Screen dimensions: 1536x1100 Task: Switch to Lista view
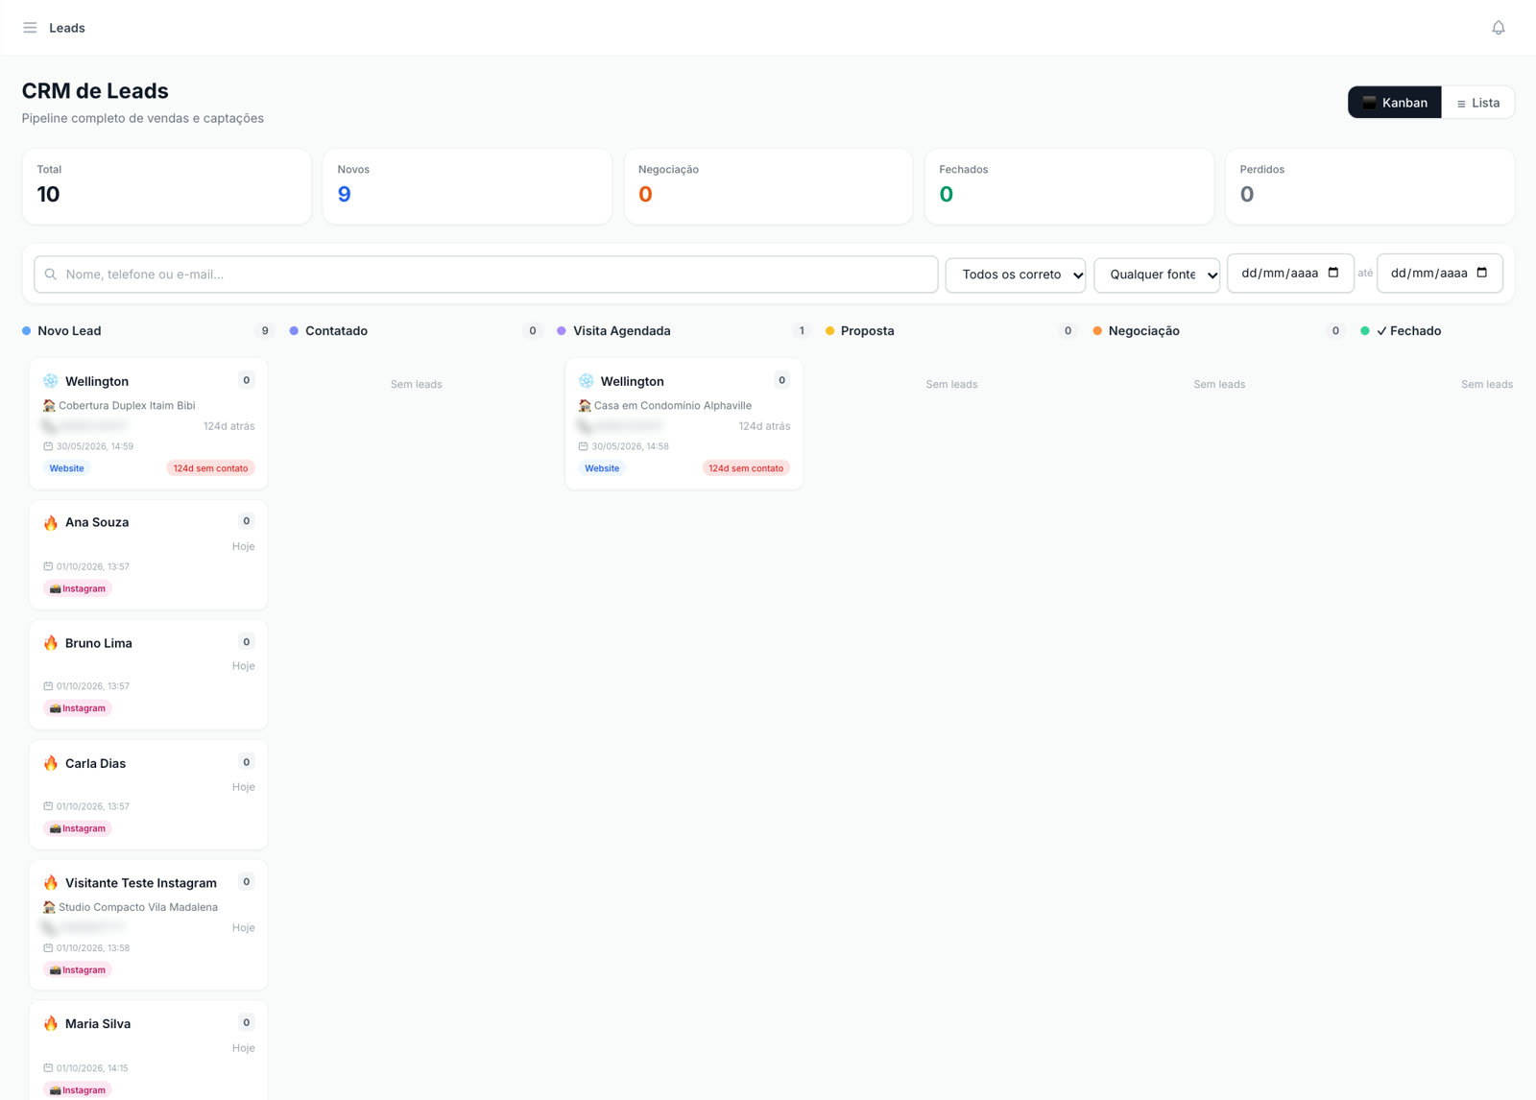click(x=1478, y=103)
